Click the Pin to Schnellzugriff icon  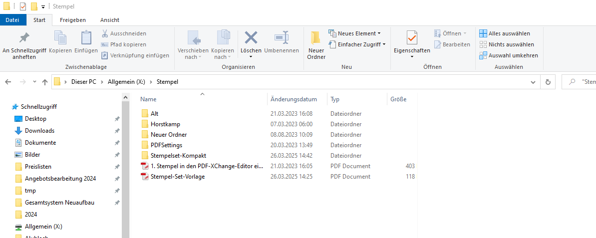[24, 38]
